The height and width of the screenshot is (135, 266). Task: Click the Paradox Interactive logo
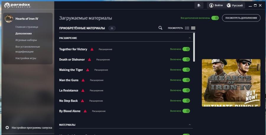click(17, 5)
